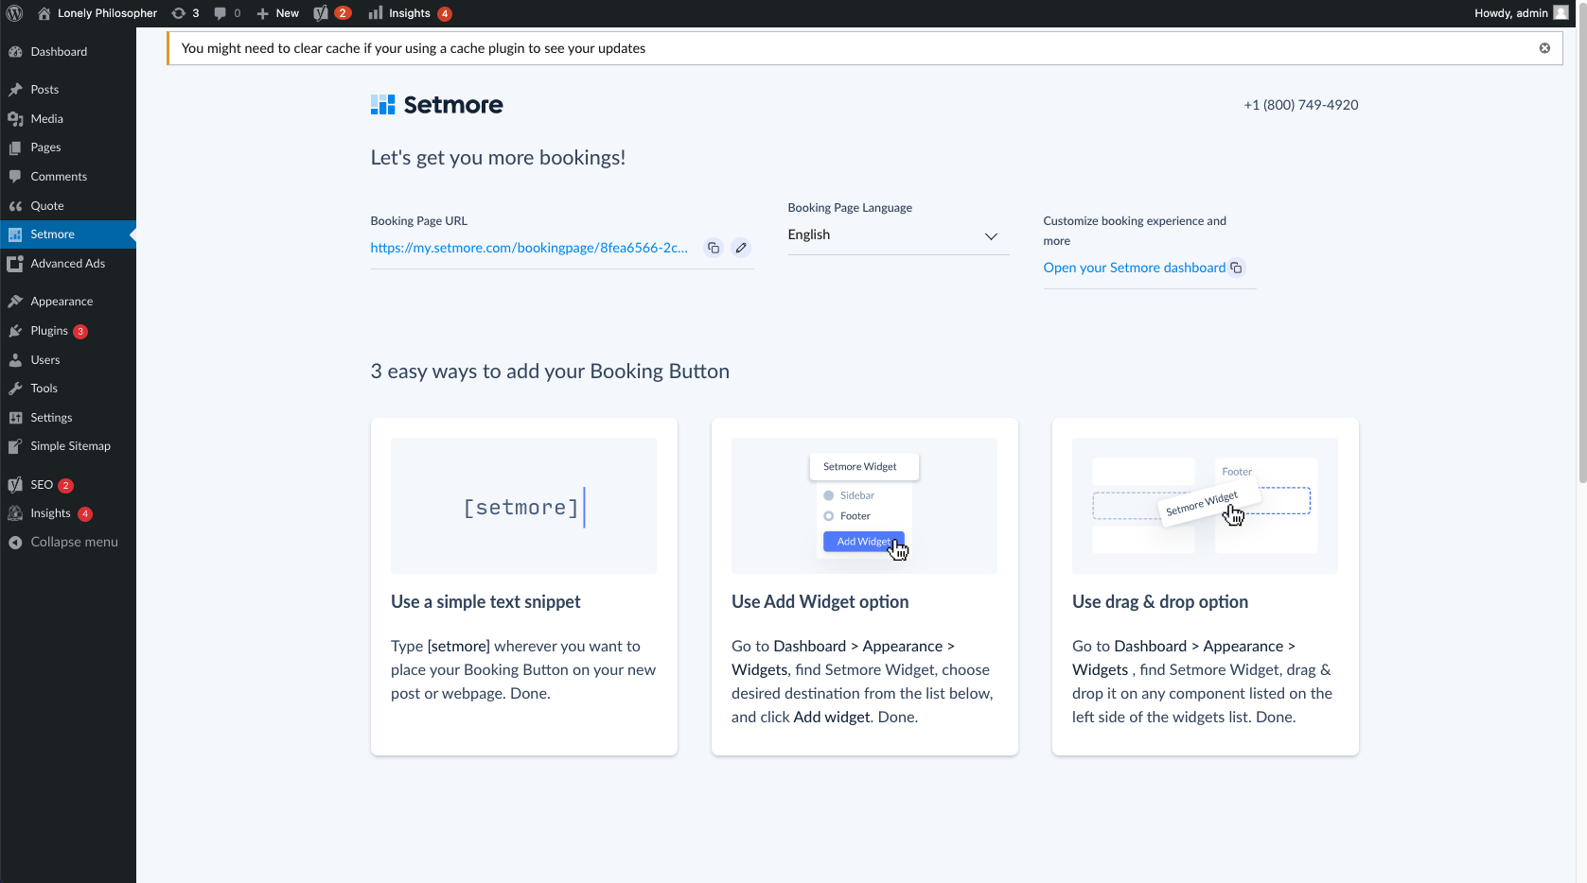Open the Plugins sidebar icon
The height and width of the screenshot is (883, 1587).
(x=15, y=331)
